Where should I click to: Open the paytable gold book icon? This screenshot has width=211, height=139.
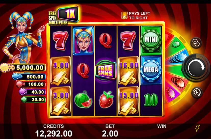124,16
